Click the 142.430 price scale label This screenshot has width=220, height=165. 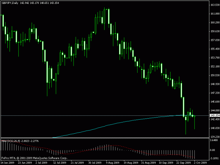(215, 119)
